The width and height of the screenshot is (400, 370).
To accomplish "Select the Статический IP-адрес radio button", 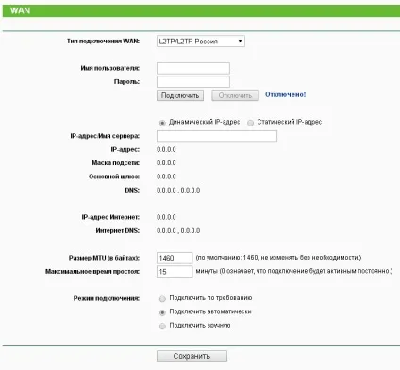I will [250, 123].
